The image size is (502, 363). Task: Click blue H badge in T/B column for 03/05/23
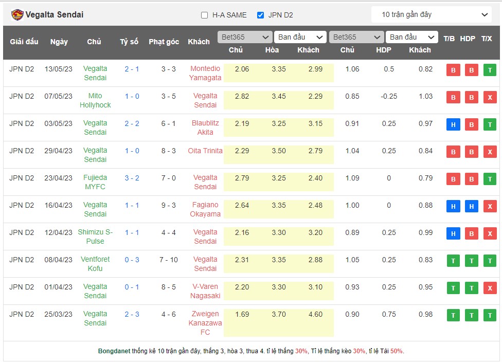[x=453, y=125]
